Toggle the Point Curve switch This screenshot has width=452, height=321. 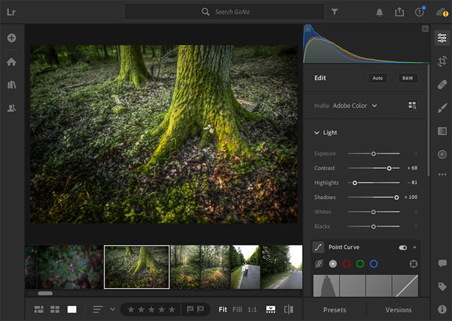(403, 248)
